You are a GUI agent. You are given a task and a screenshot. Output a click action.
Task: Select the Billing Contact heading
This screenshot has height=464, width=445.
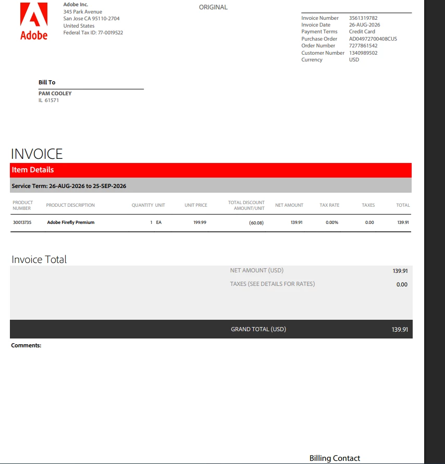pos(335,458)
